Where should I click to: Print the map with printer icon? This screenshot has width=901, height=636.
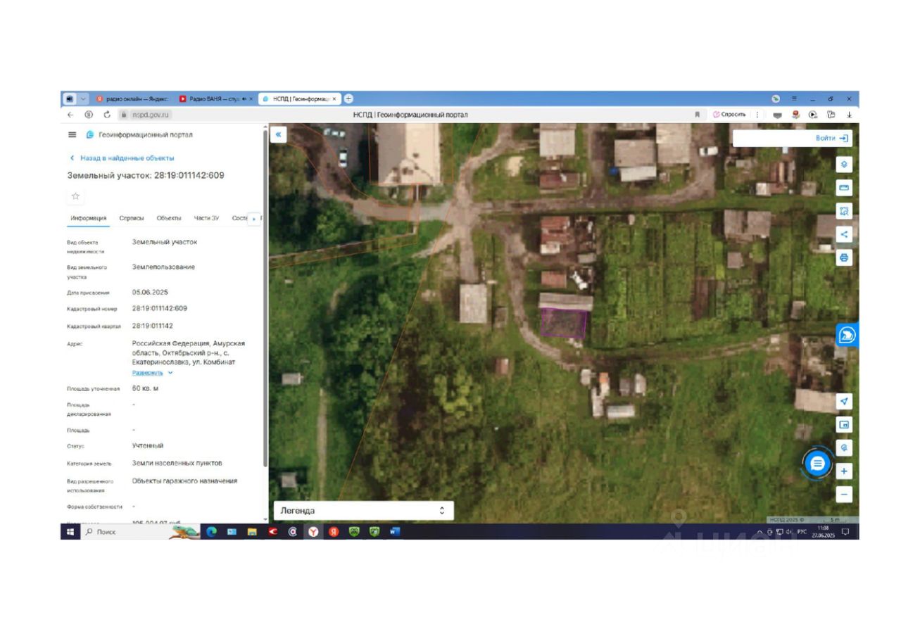pyautogui.click(x=844, y=257)
